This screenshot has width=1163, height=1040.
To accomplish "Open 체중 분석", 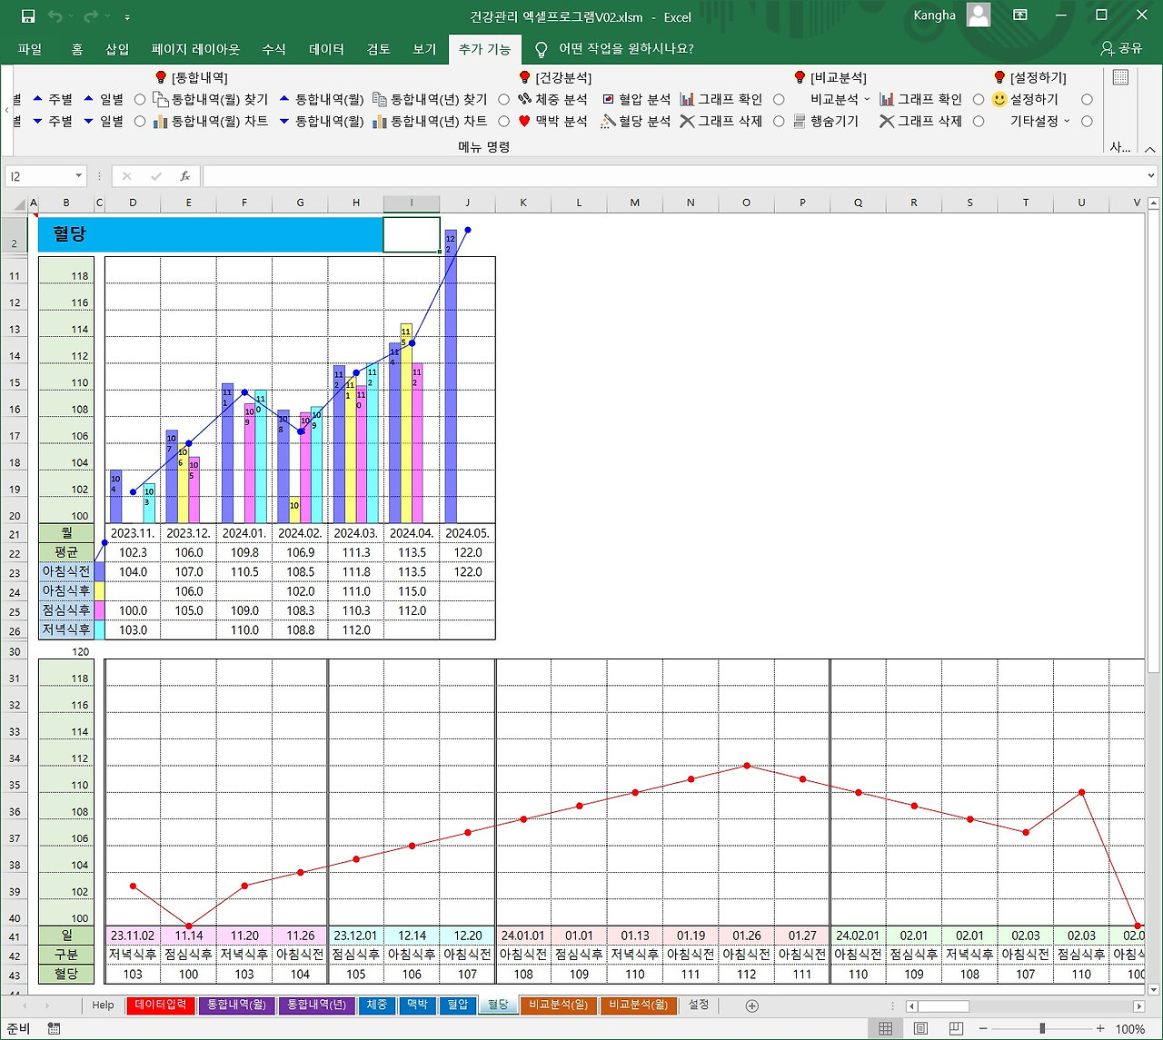I will [x=552, y=99].
